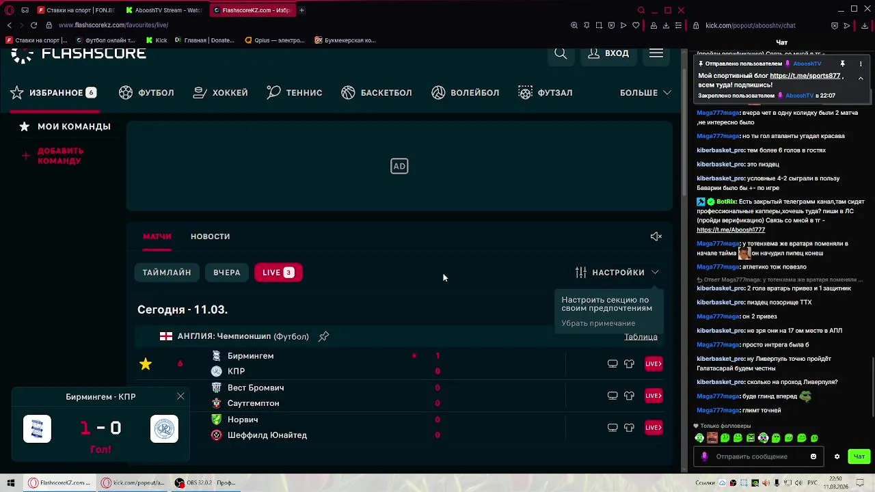Image resolution: width=875 pixels, height=492 pixels.
Task: Click the Отправить сообщение chat input
Action: (x=757, y=456)
